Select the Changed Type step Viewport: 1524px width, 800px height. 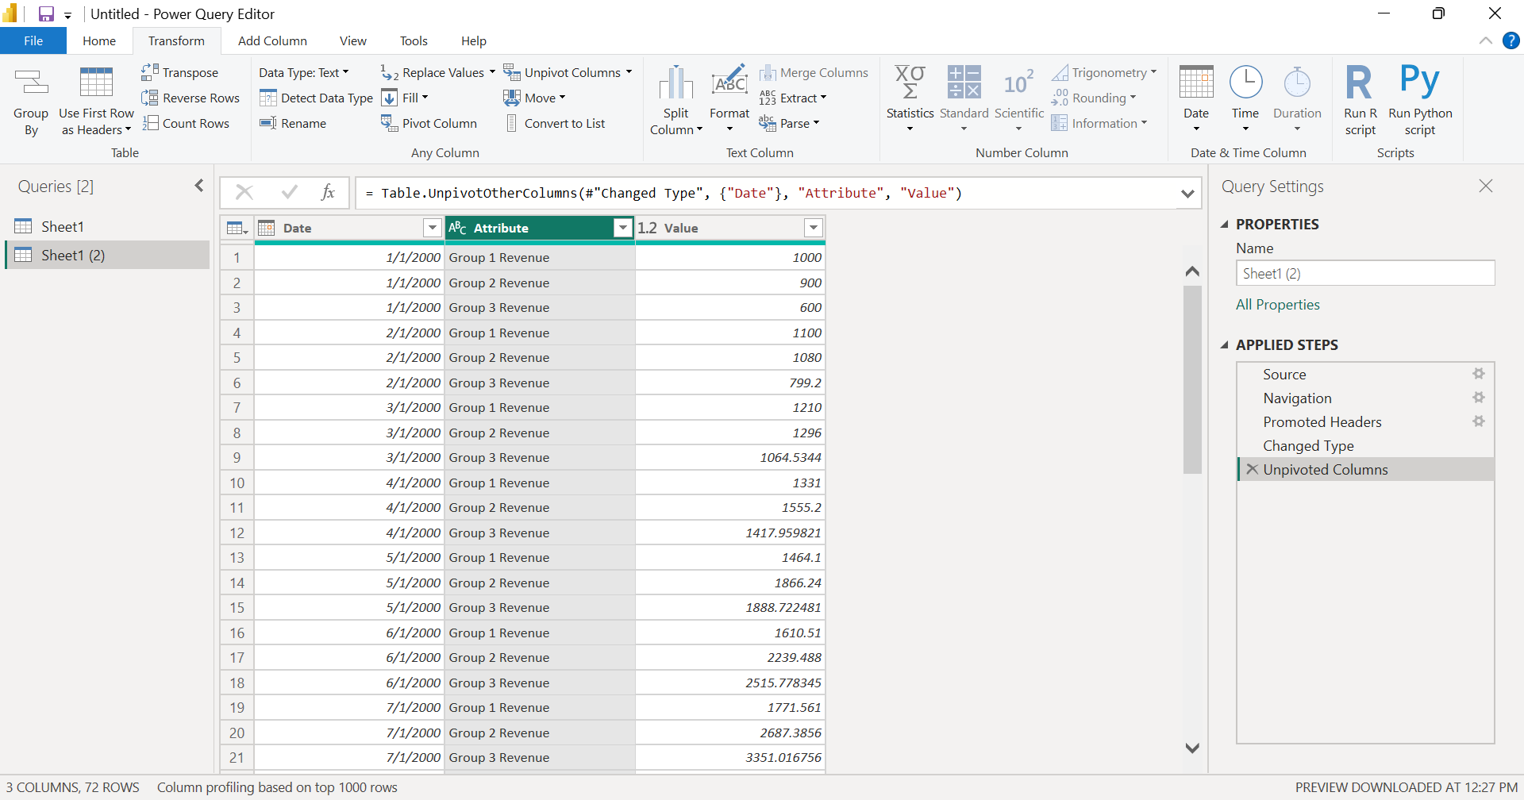point(1365,445)
